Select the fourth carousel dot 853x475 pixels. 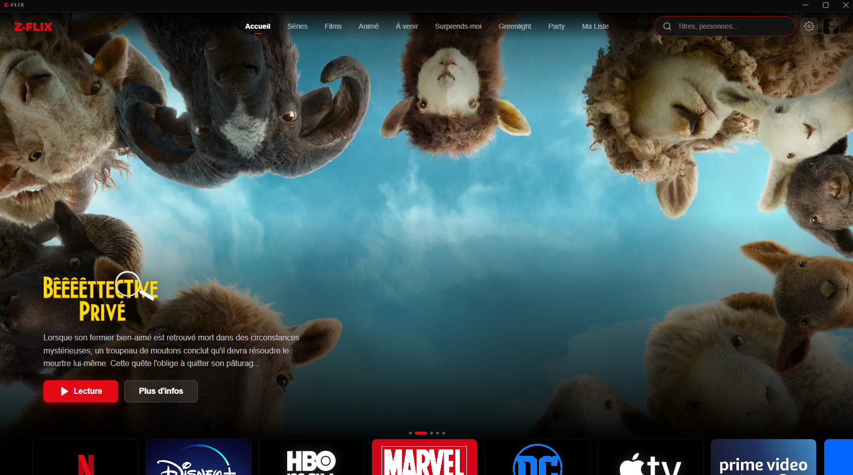438,433
